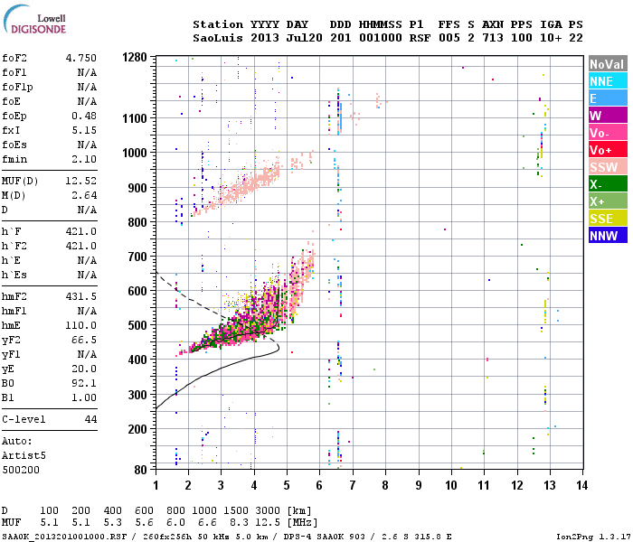The image size is (633, 542).
Task: Click the h`F value 421.0
Action: [81, 231]
